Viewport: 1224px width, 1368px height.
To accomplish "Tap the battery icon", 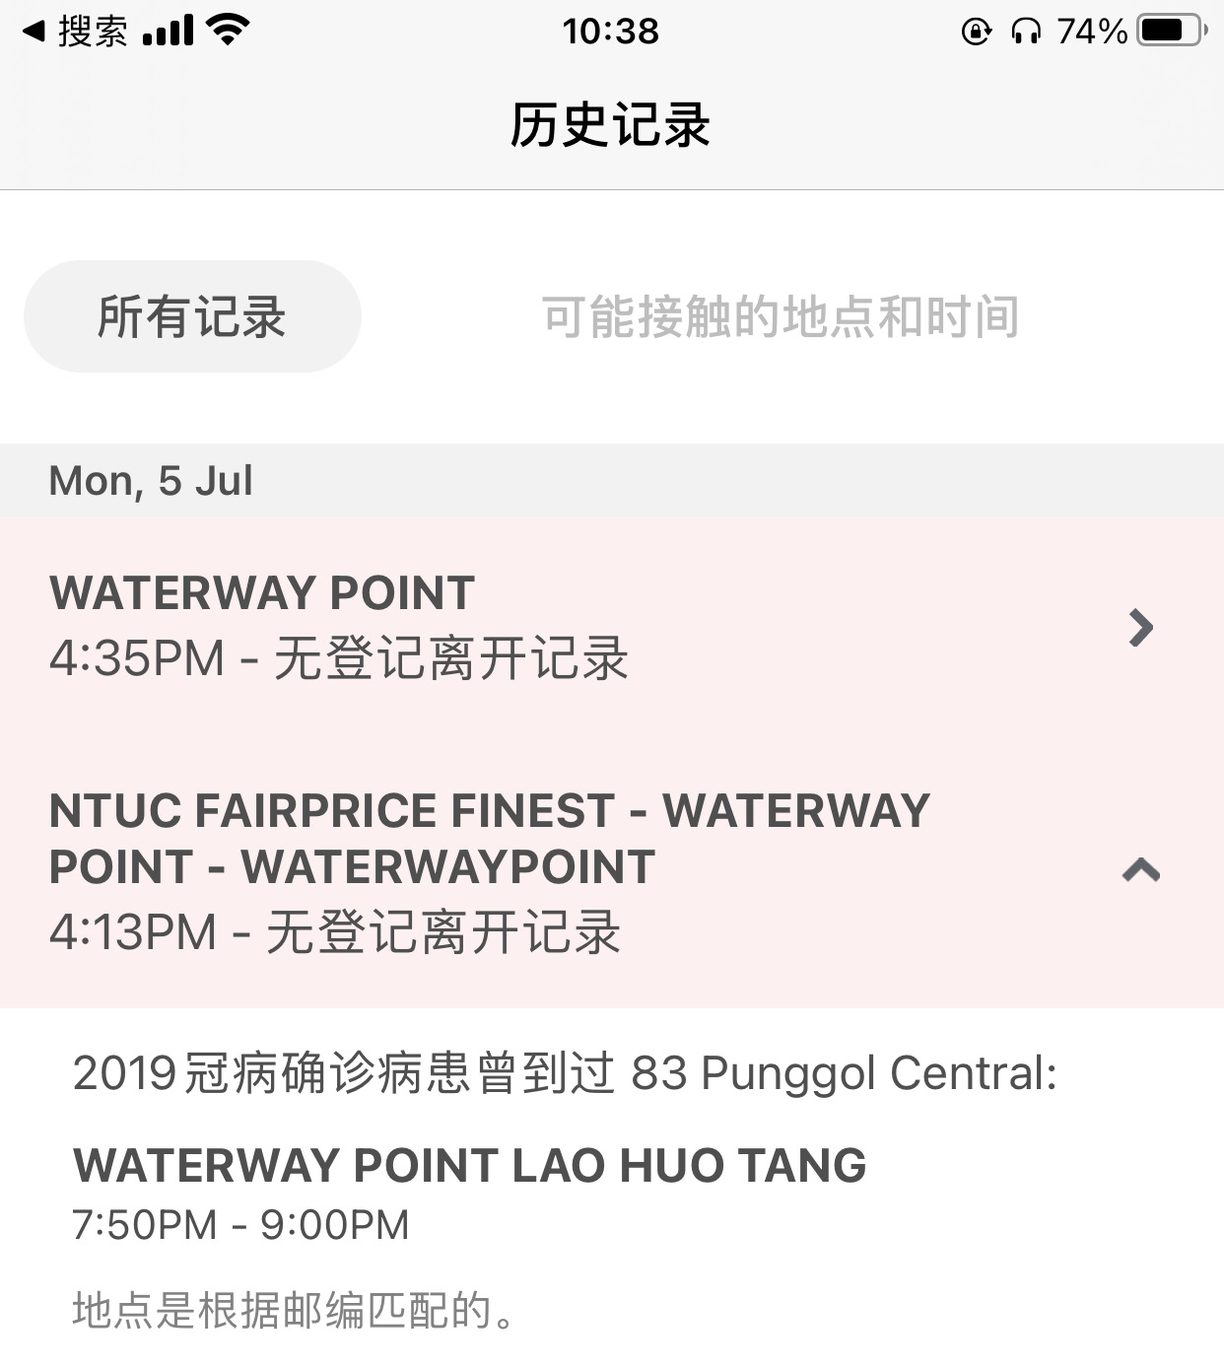I will coord(1172,31).
